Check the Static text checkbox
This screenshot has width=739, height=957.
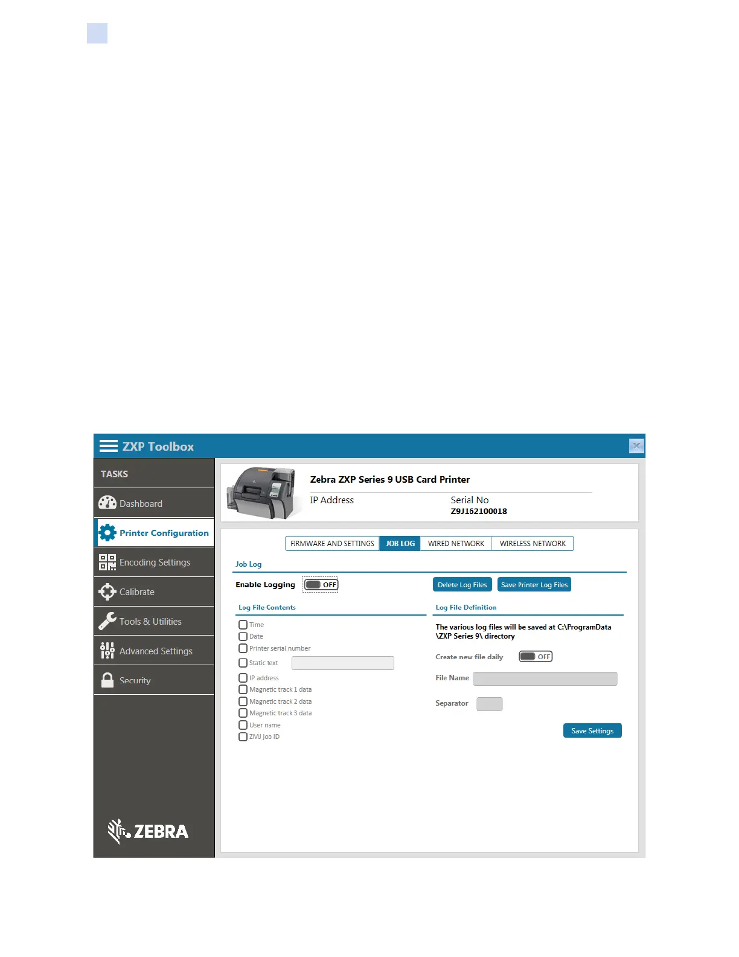[243, 663]
